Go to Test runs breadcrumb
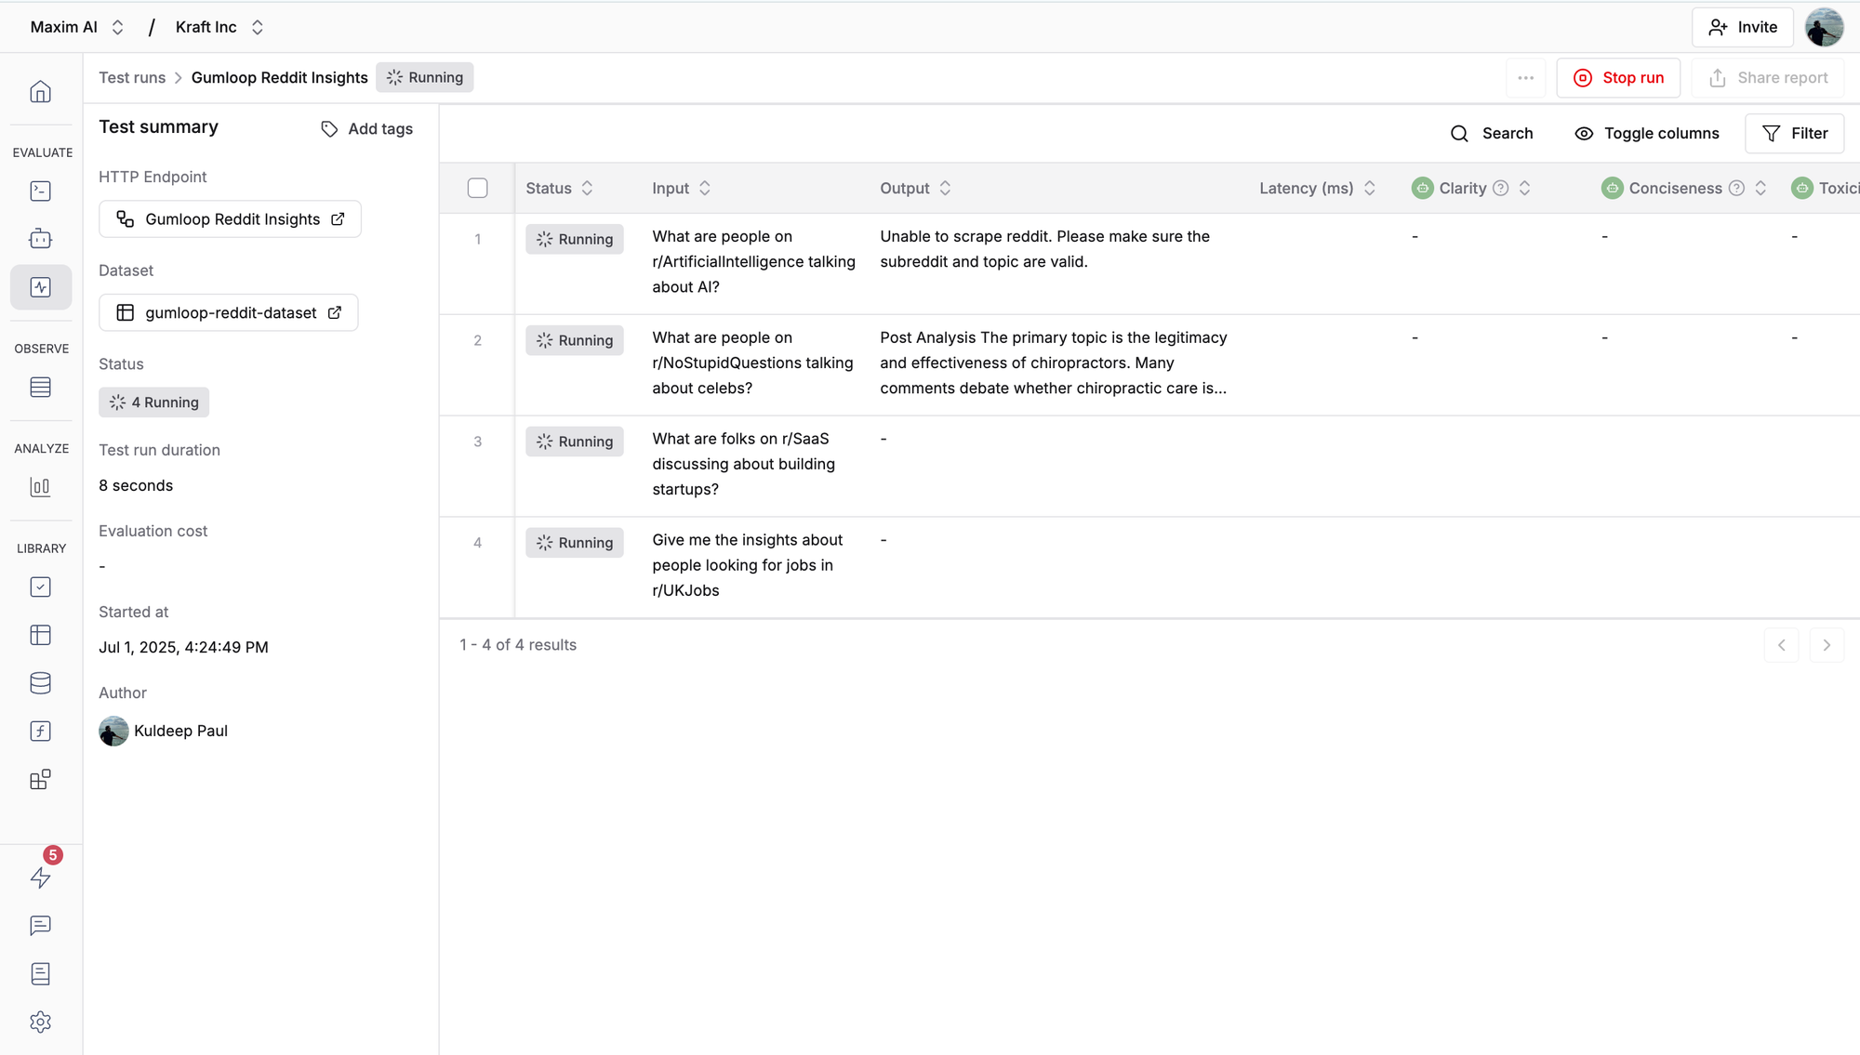The image size is (1860, 1055). [132, 77]
